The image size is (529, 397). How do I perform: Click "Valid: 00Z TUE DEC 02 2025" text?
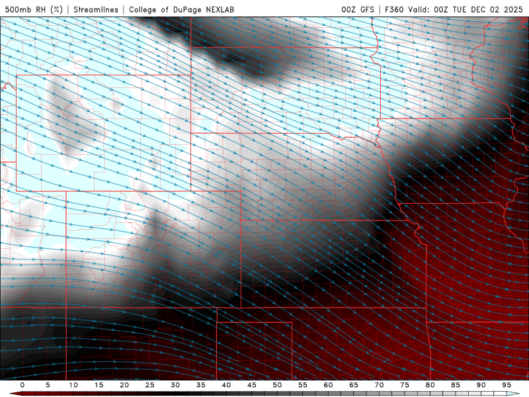tap(466, 9)
